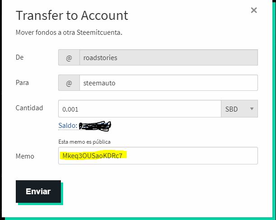Click the Saldo balance link

pyautogui.click(x=68, y=126)
